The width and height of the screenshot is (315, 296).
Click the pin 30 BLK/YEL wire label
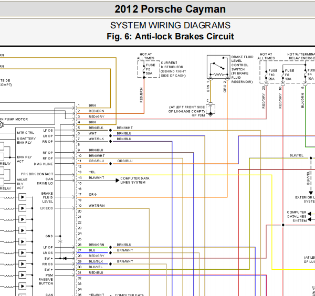point(96,267)
